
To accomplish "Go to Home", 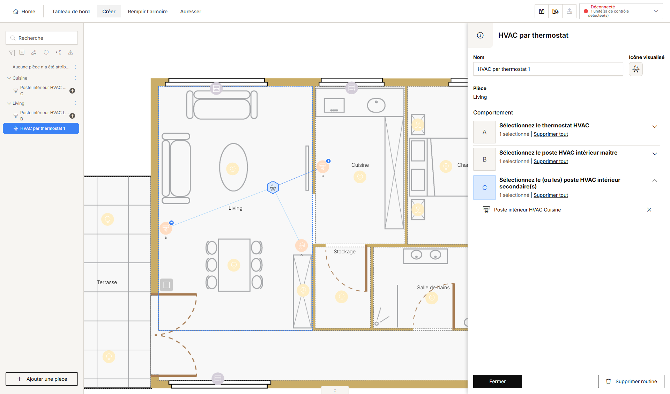I will click(x=24, y=12).
